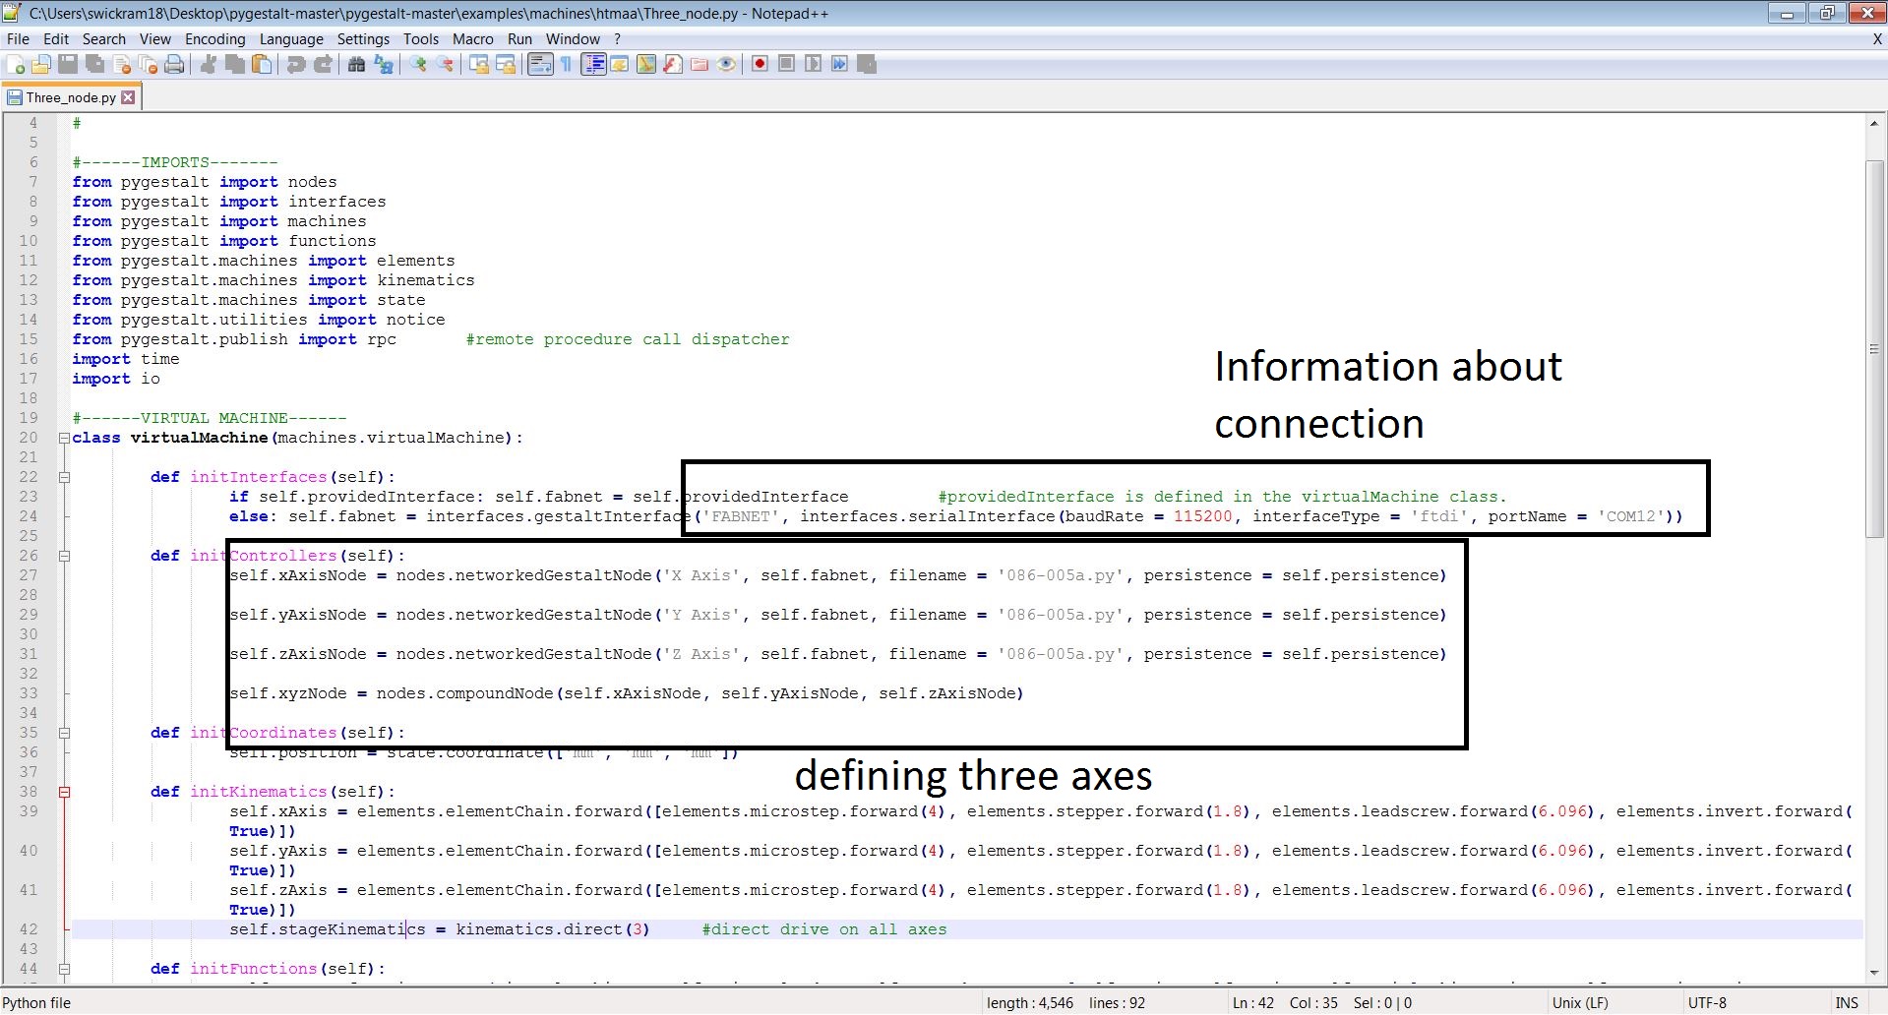Run macro multiple times icon
Viewport: 1888px width, 1015px height.
[839, 64]
